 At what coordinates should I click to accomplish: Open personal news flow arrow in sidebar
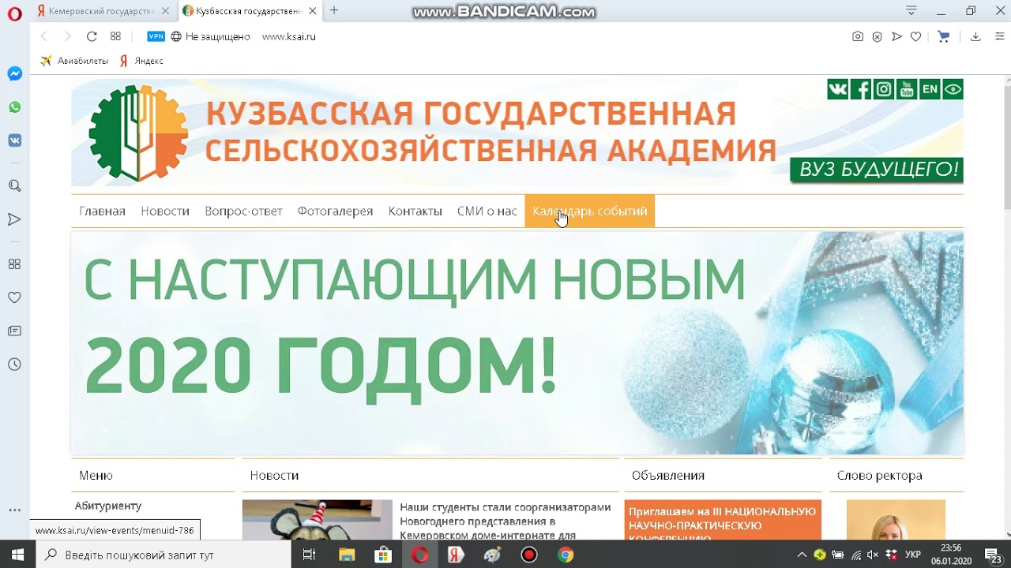coord(14,219)
